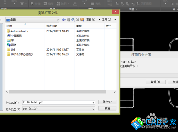
Task: Close the 浏览打印文件 dialog
Action: [x=115, y=12]
